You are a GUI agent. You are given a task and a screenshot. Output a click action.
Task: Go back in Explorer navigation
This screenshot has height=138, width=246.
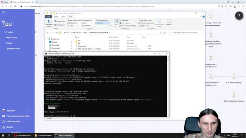click(47, 33)
